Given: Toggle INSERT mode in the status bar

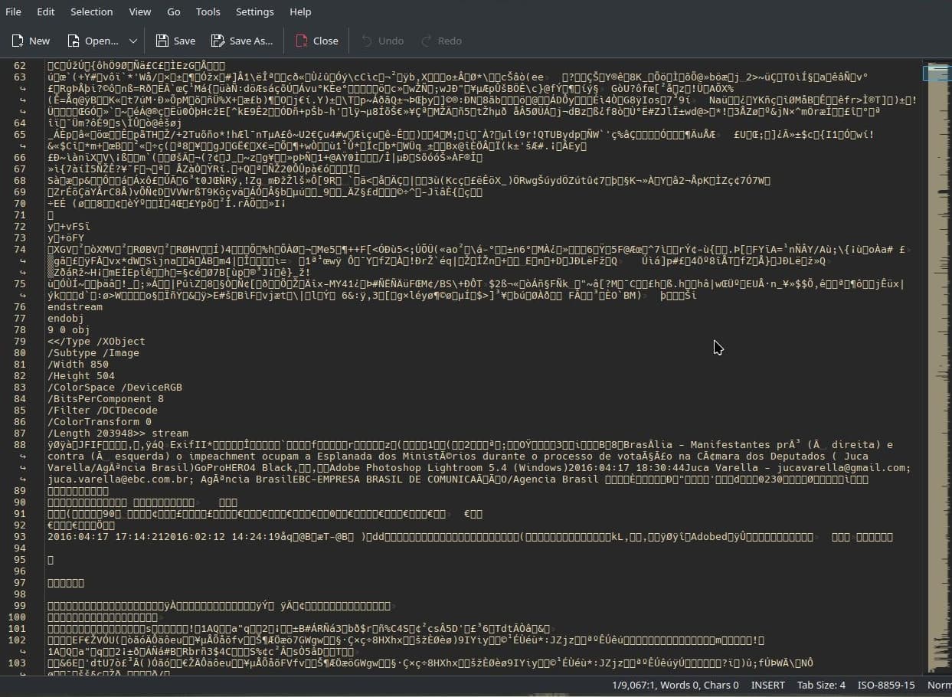Looking at the screenshot, I should (x=768, y=685).
